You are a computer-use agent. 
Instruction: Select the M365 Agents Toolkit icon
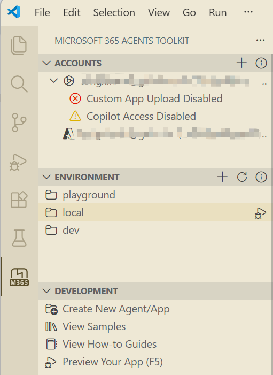19,277
